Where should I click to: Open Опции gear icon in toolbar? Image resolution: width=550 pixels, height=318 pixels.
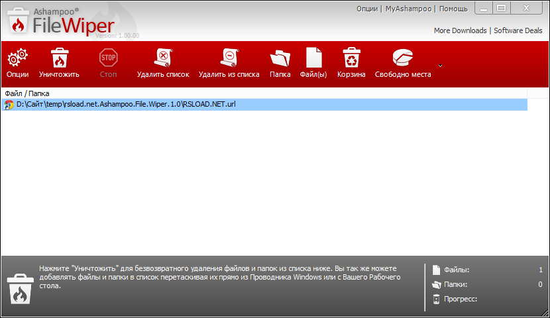click(x=17, y=58)
